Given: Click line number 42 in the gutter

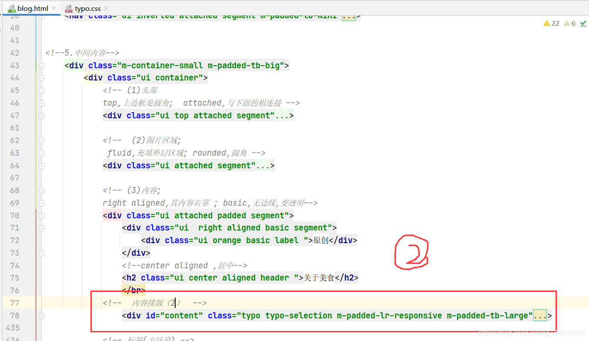Looking at the screenshot, I should (14, 53).
